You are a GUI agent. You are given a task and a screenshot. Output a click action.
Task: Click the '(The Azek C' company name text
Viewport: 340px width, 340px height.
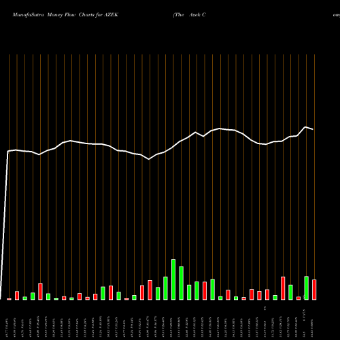point(190,15)
